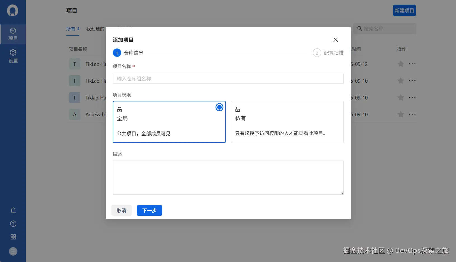Switch to the 我创建的 tab
Image resolution: width=456 pixels, height=262 pixels.
(95, 29)
